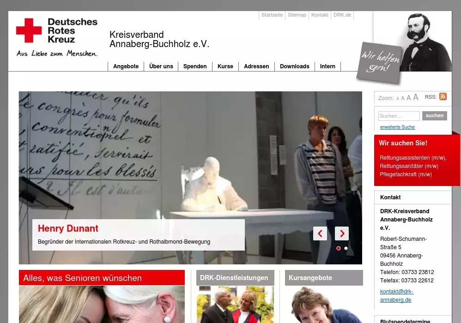Open the kontakt@drk-annaberg.de email link

point(396,296)
